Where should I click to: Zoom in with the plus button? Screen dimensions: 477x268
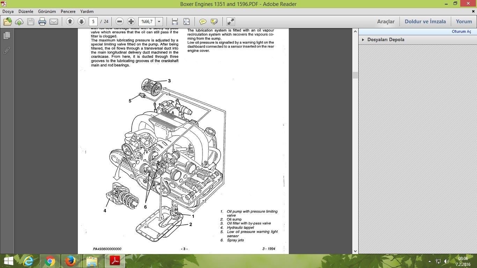point(131,22)
